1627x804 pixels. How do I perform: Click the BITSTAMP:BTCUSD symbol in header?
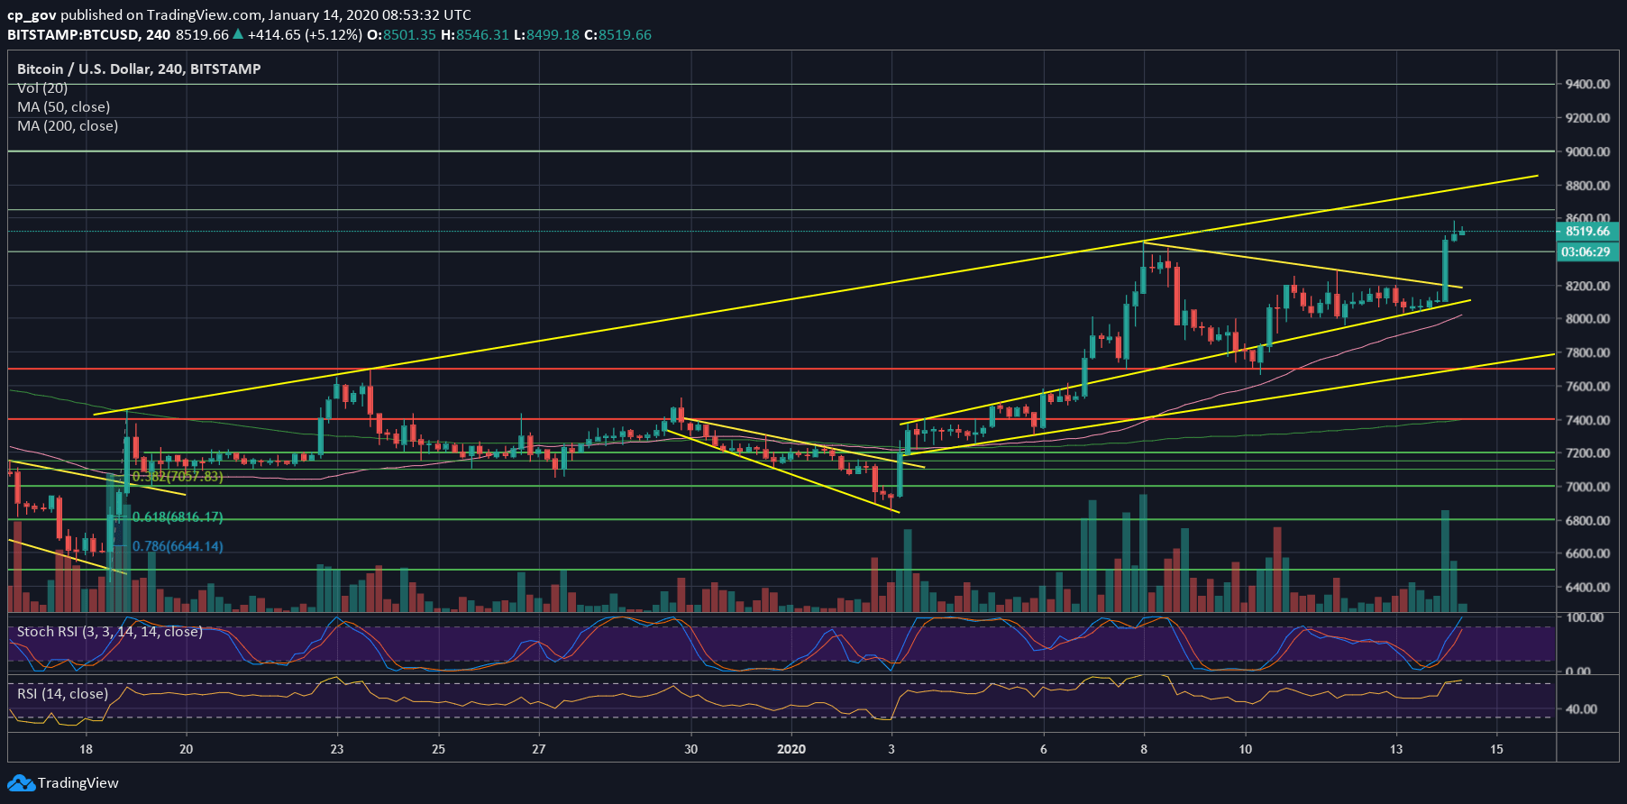click(73, 34)
